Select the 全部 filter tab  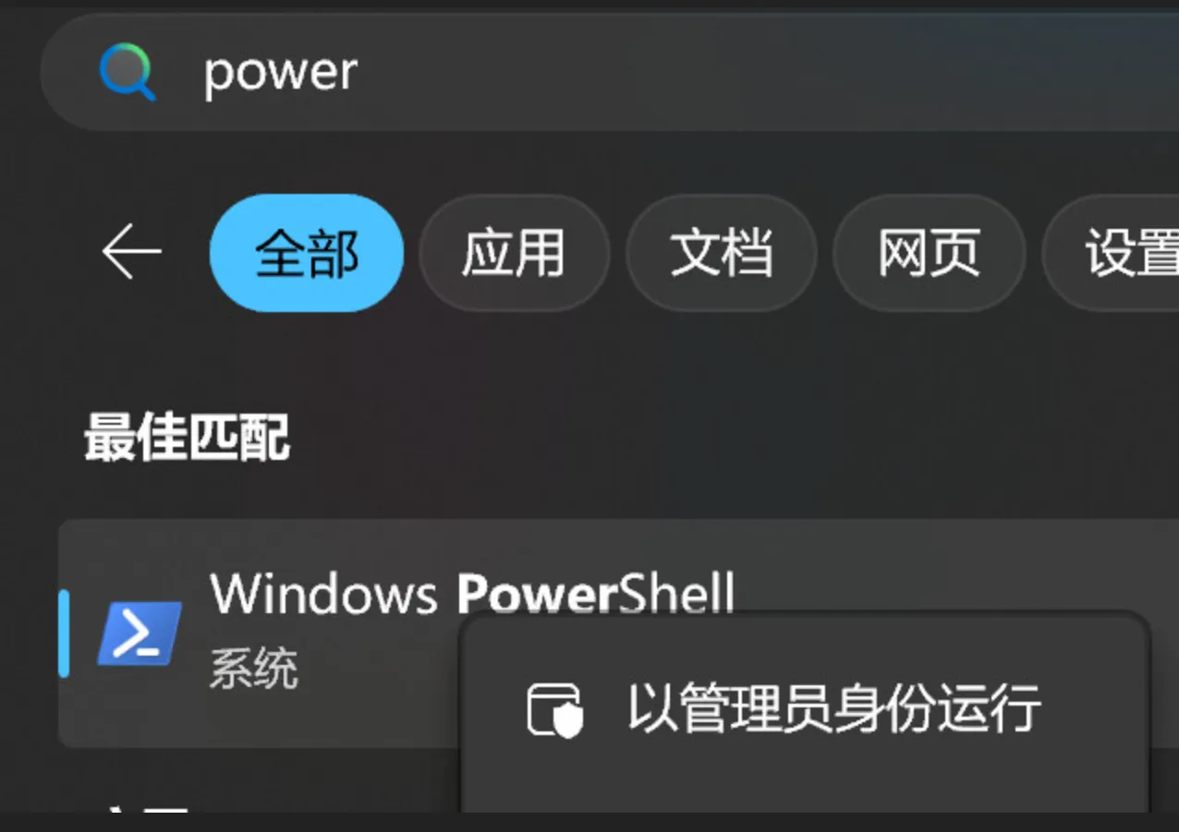(x=307, y=252)
